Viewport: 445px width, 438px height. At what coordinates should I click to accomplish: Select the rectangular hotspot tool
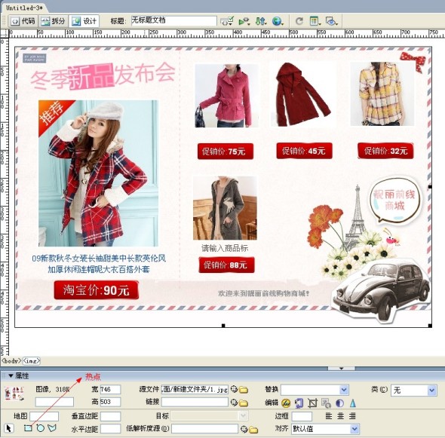coord(28,428)
